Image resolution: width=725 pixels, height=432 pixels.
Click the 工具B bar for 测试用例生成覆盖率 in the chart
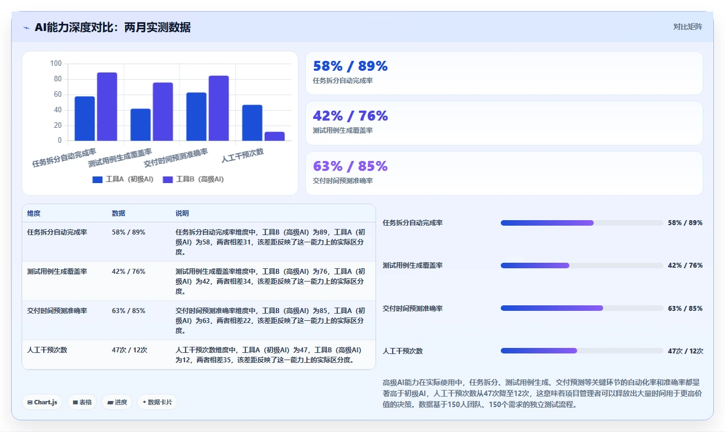(163, 111)
